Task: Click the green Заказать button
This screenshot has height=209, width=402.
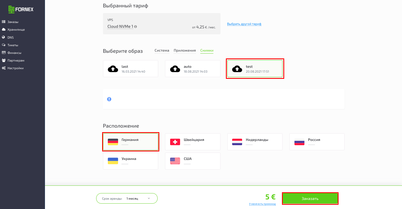Action: (310, 199)
